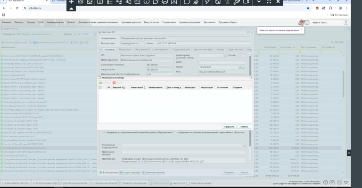362x188 pixels.
Task: Open the Администрирование menu
Action: coord(190,22)
